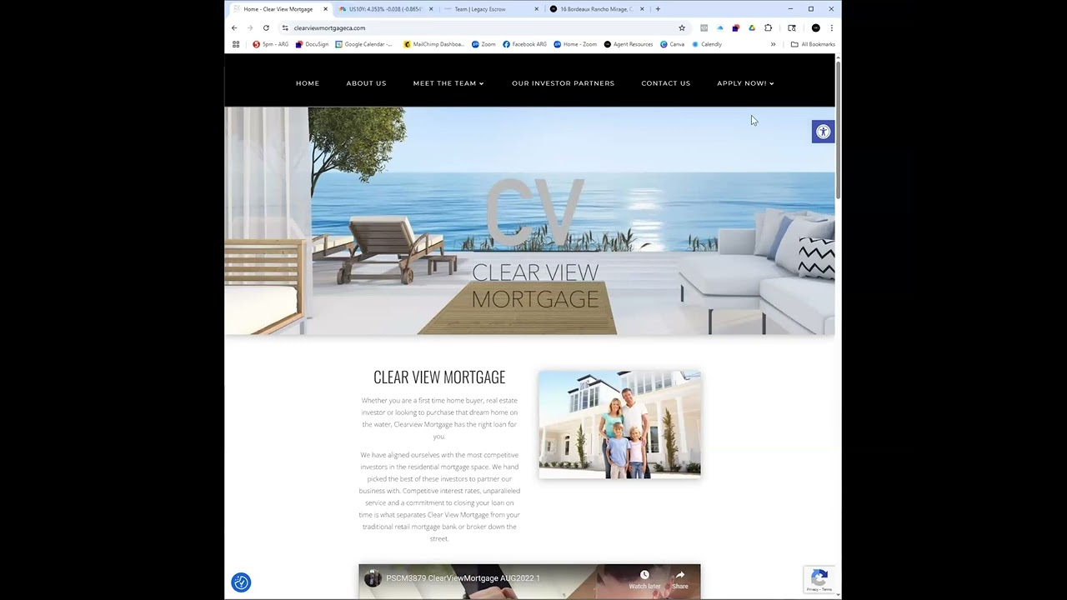The image size is (1067, 600).
Task: Click the PSCM3879 ClearViewMortgage video title
Action: (463, 578)
